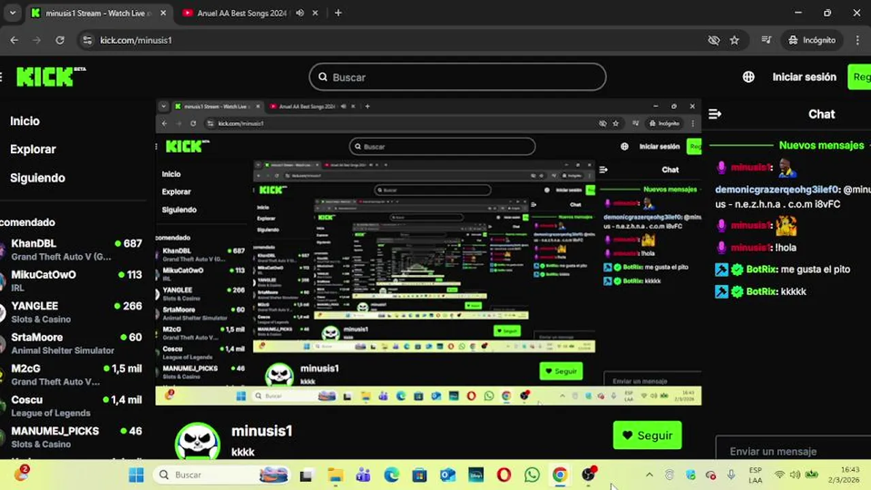
Task: Click the minusis1 live stream video
Action: 428,252
